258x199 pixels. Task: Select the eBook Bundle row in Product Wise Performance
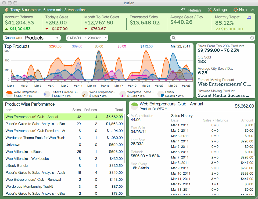(54, 165)
